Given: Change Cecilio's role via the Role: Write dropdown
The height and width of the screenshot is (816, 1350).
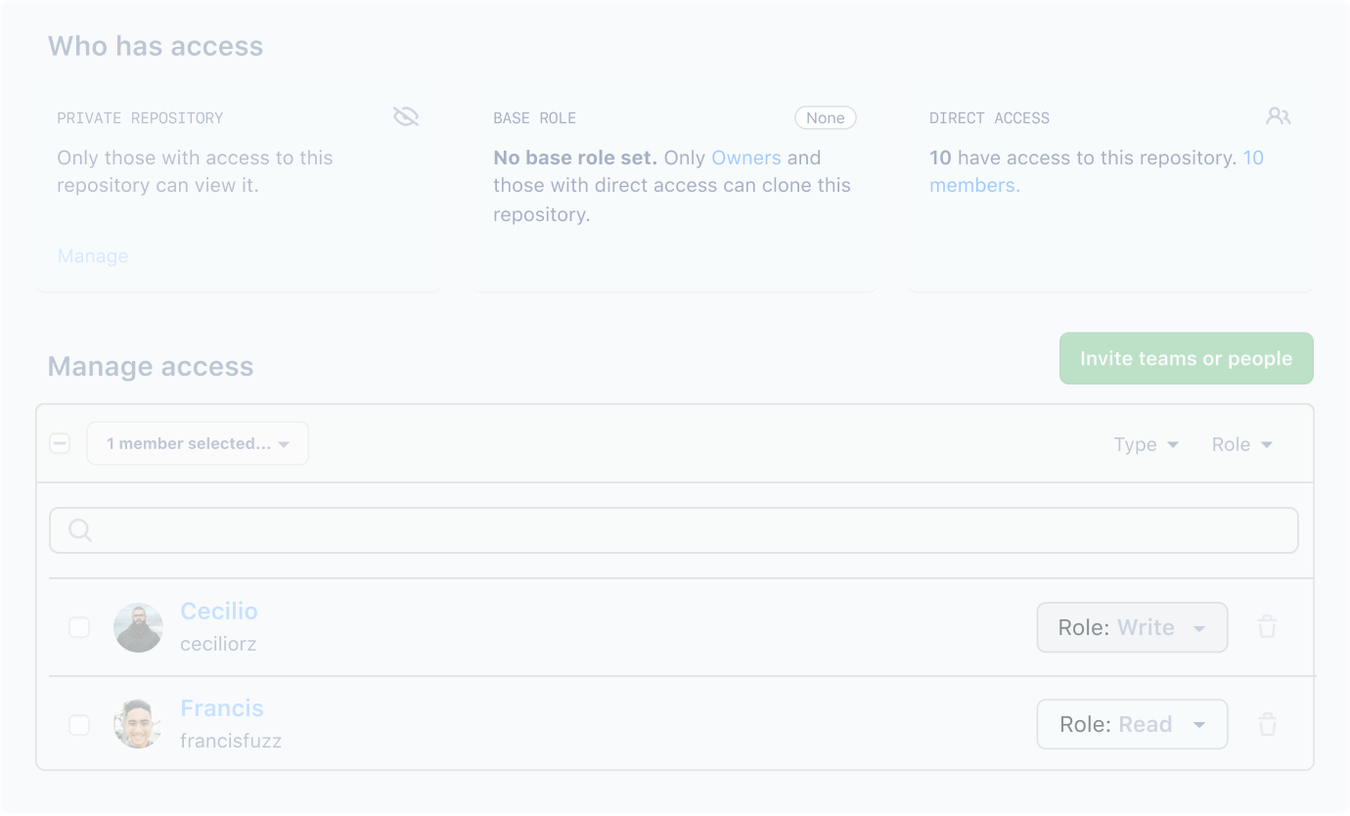Looking at the screenshot, I should coord(1132,627).
